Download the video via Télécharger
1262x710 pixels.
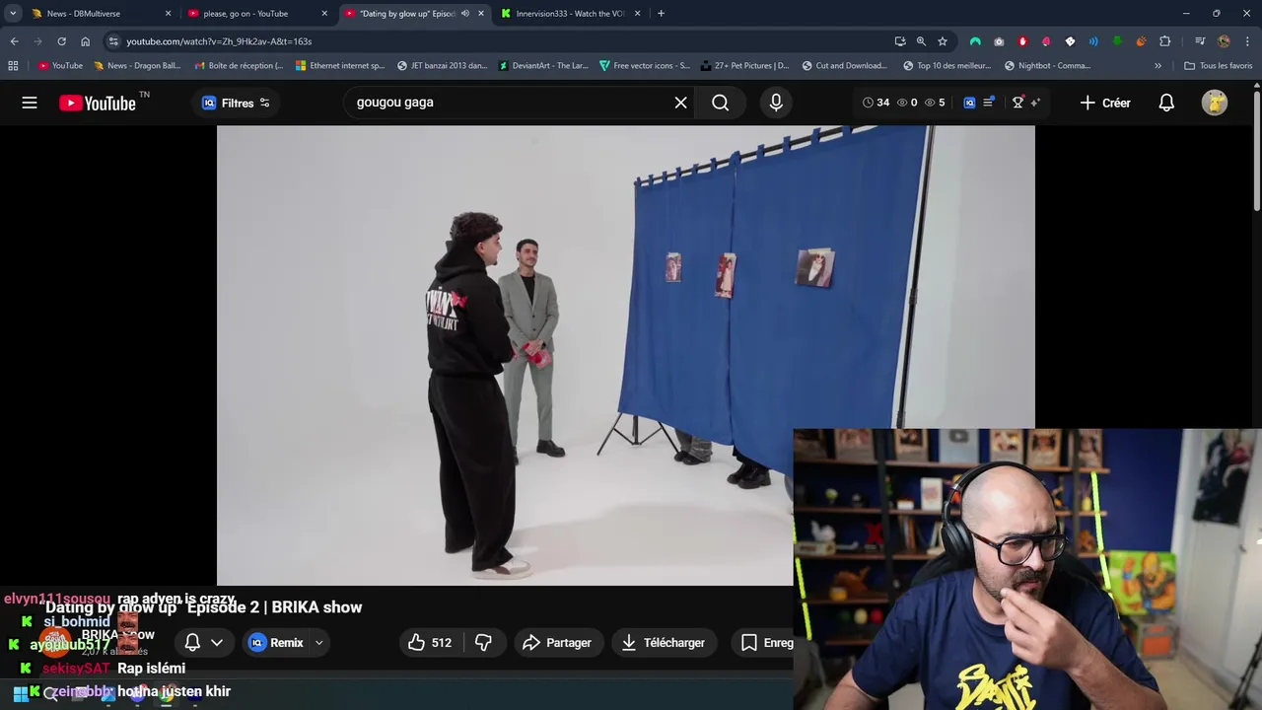tap(664, 643)
